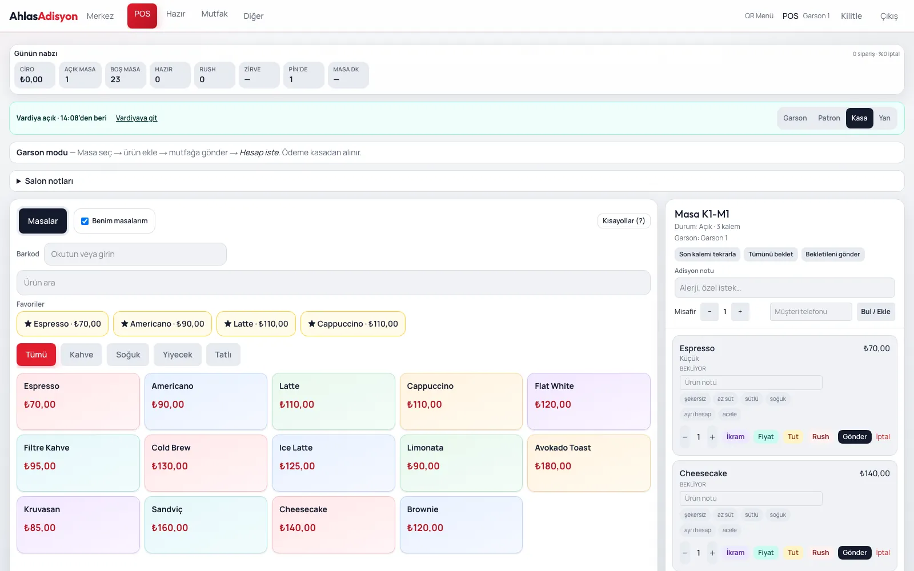This screenshot has width=914, height=571.
Task: Click Kilitle in the top bar
Action: (x=851, y=16)
